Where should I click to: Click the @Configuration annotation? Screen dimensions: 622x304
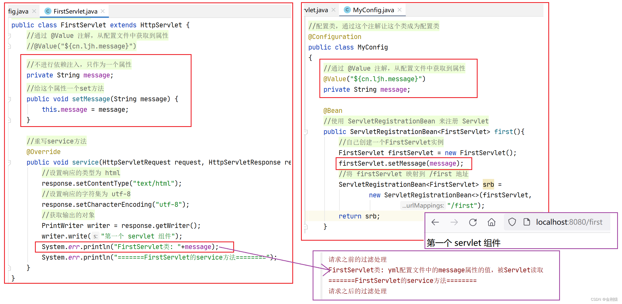pyautogui.click(x=335, y=37)
